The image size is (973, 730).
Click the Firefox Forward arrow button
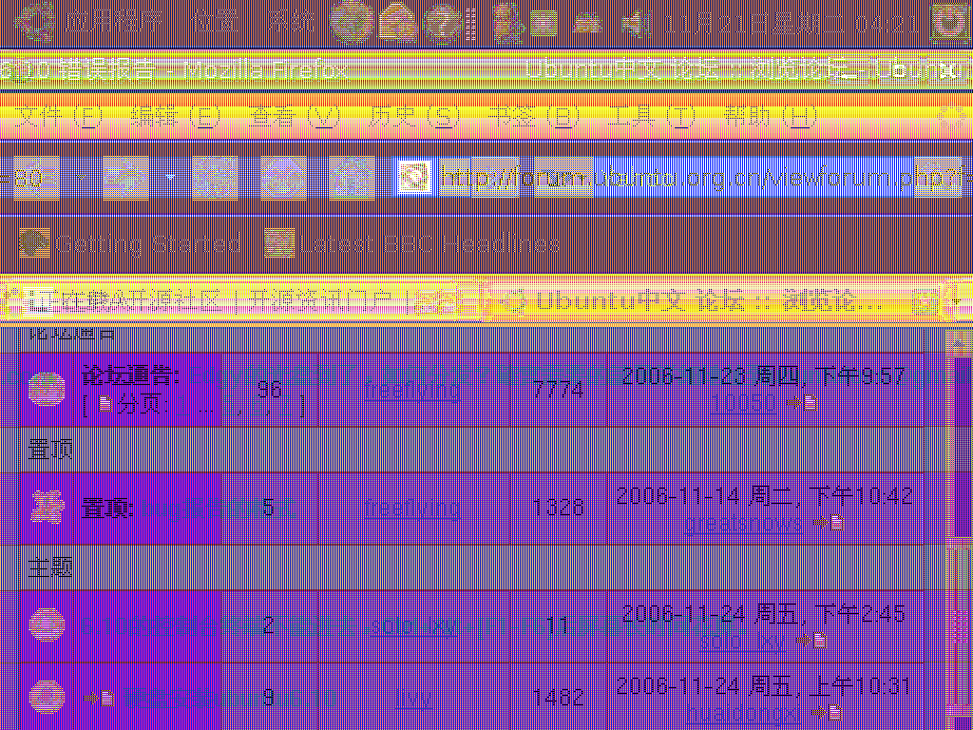click(x=125, y=178)
